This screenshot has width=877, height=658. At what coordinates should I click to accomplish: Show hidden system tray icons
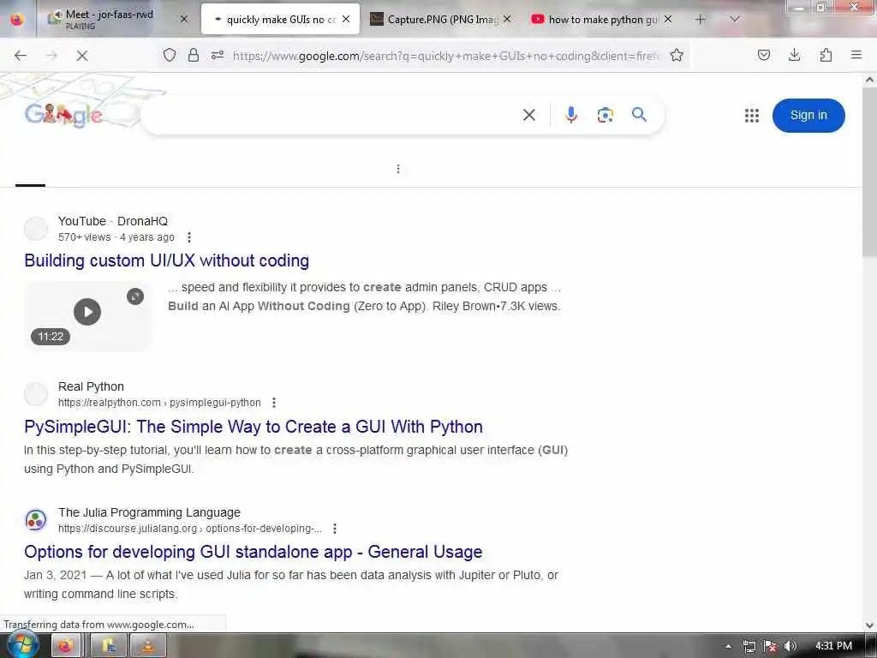728,646
